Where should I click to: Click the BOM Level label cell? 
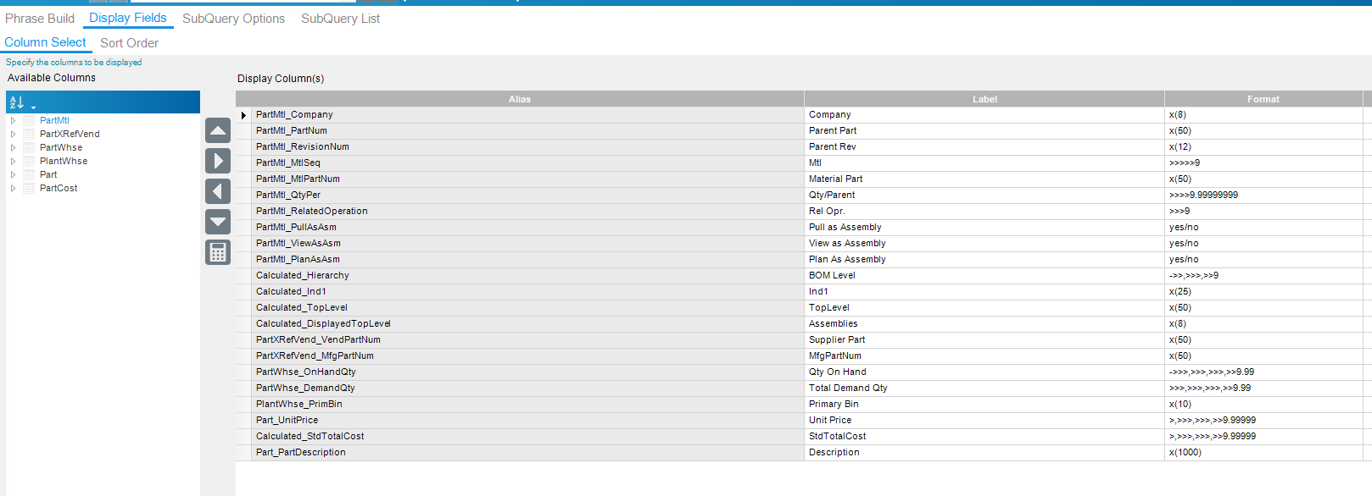[984, 276]
